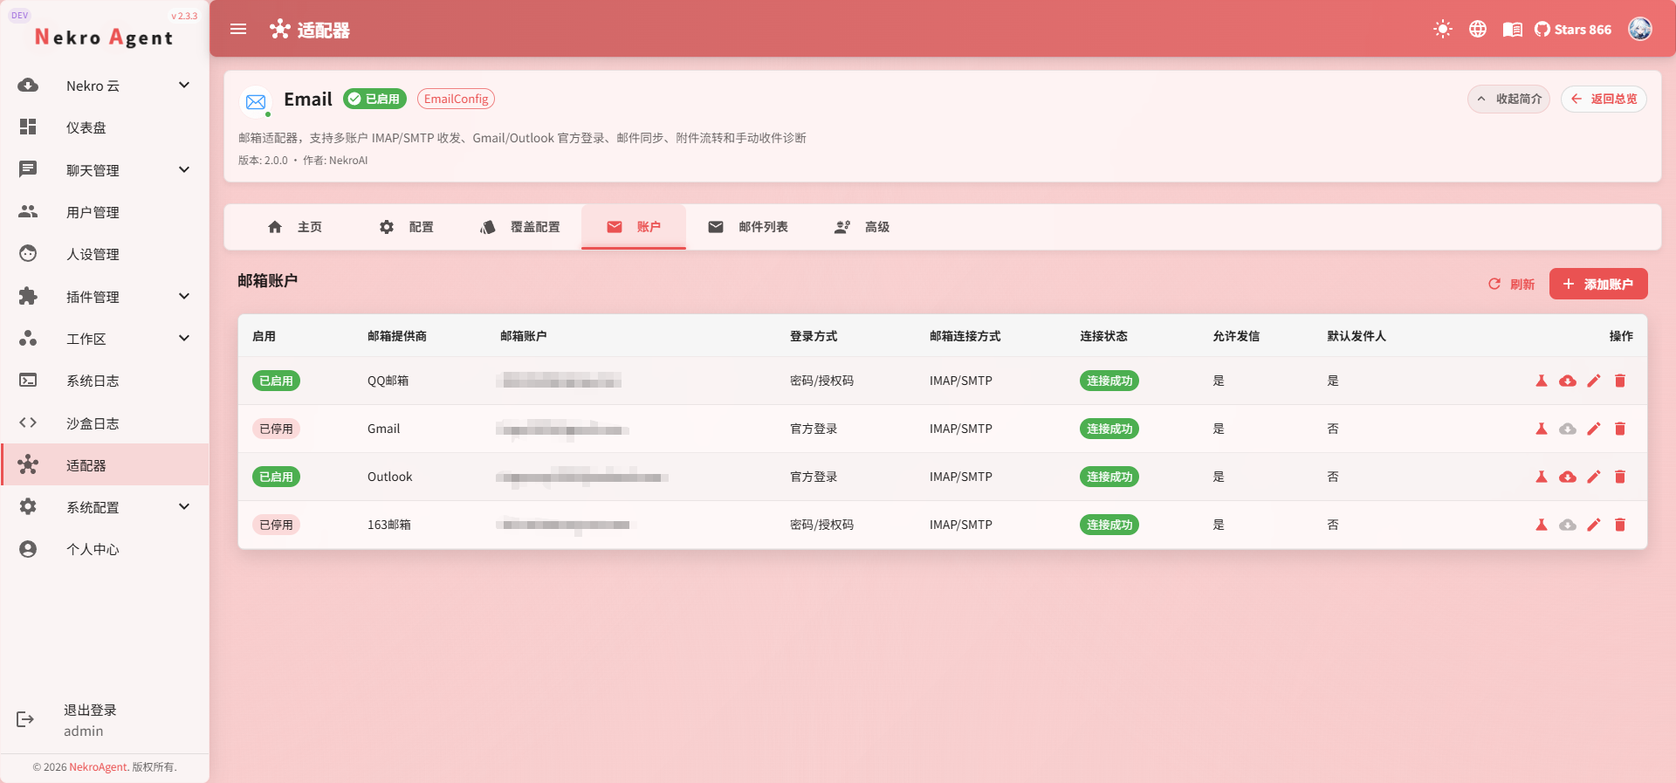
Task: Toggle the 已启用 status chip for QQ邮箱
Action: point(276,381)
